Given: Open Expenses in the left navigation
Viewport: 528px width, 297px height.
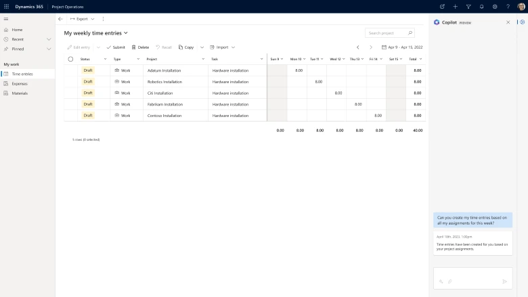Looking at the screenshot, I should 20,83.
